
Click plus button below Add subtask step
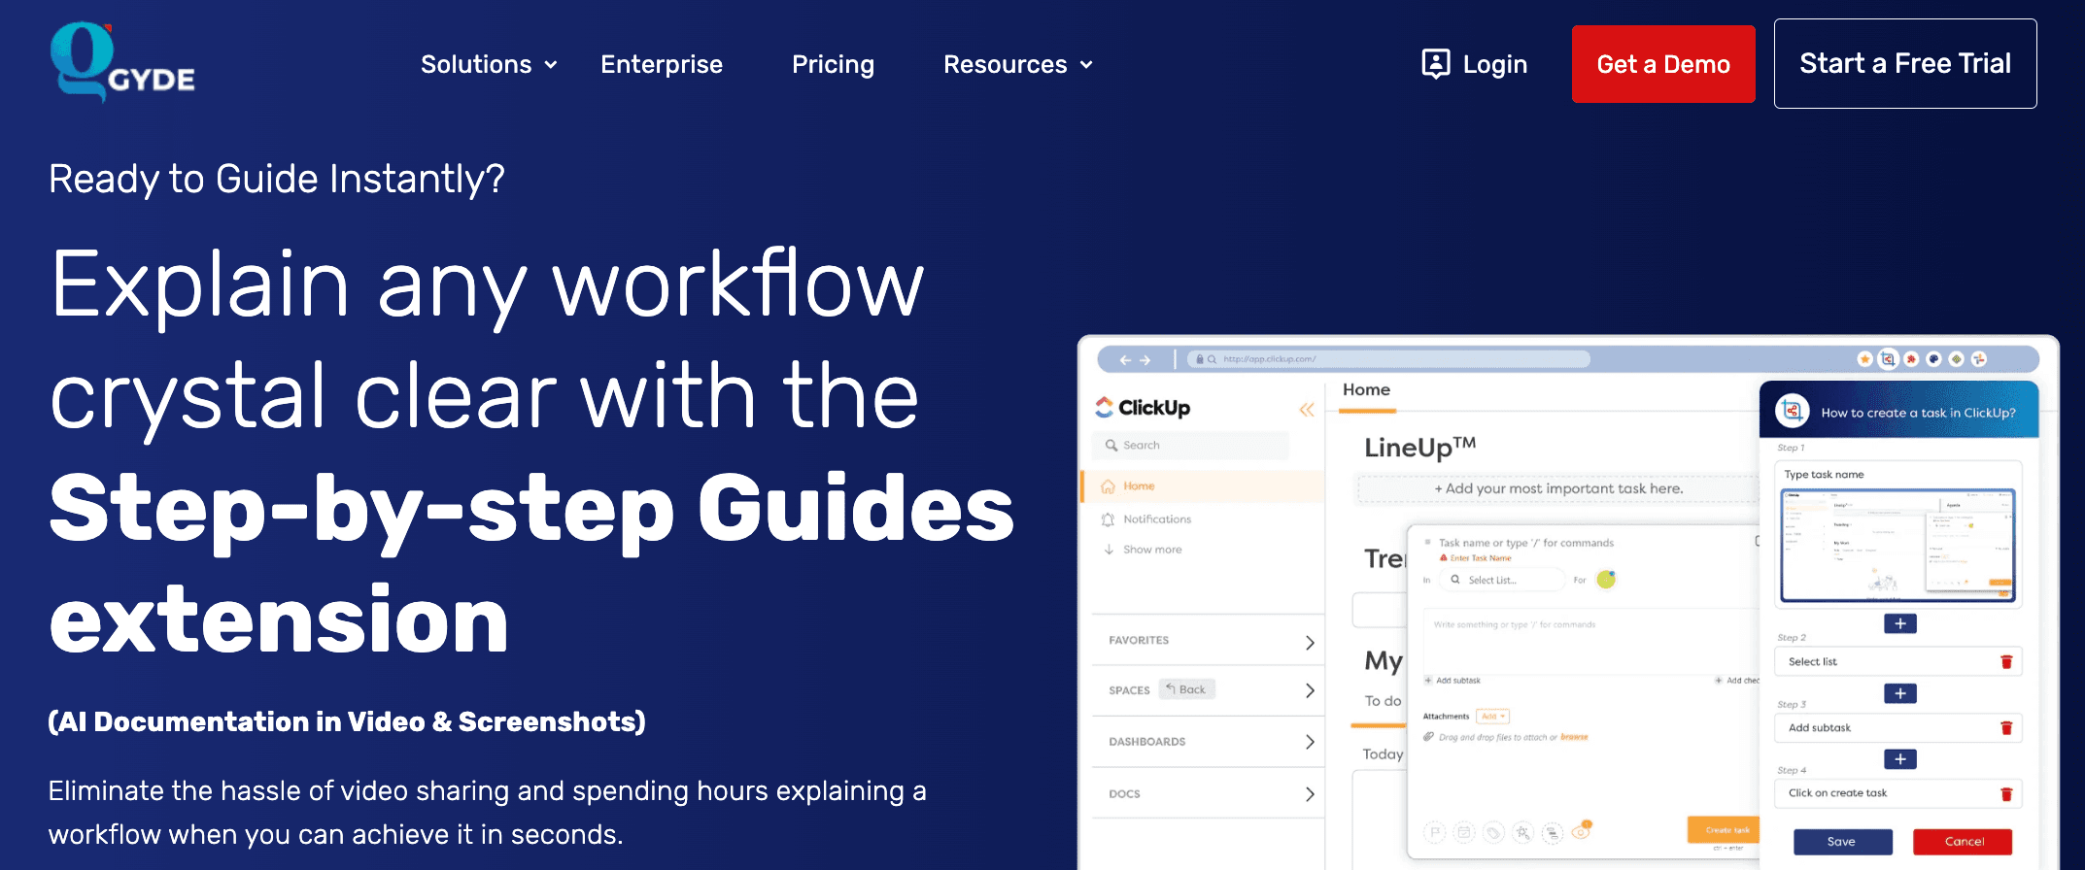1899,759
